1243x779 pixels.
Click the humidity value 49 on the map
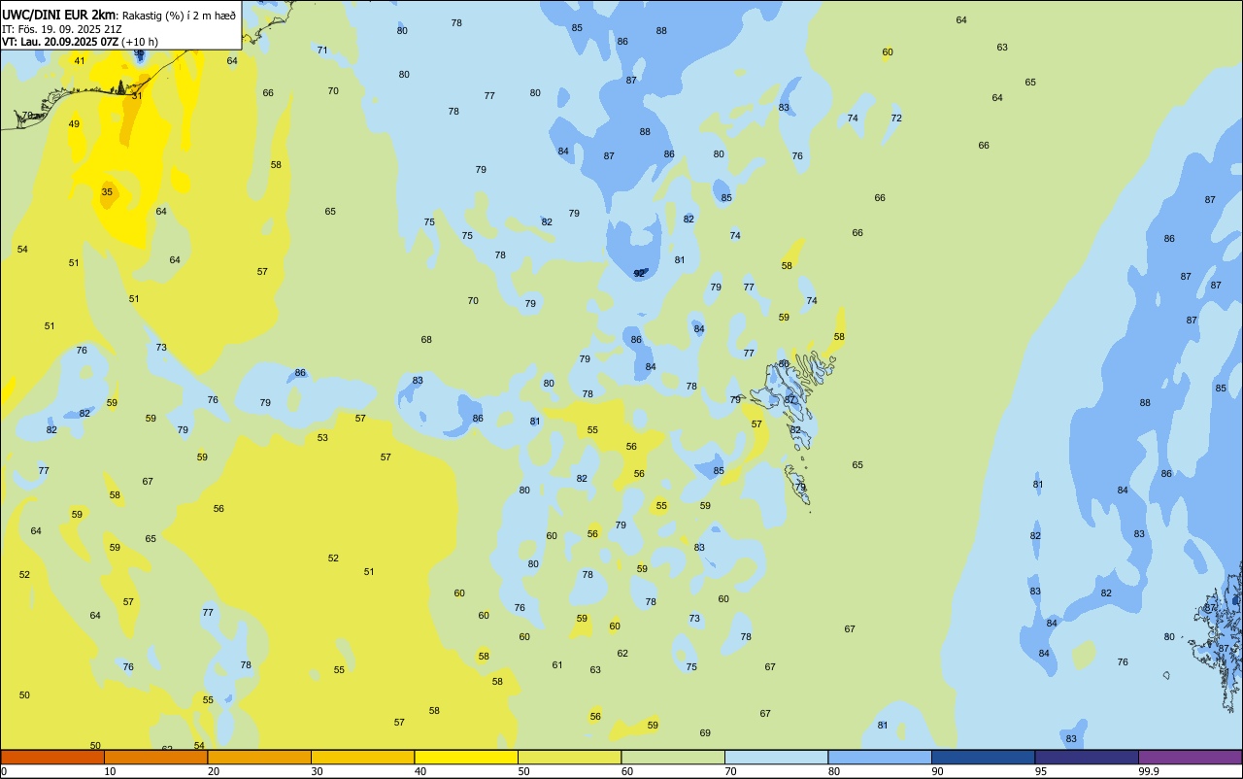(74, 124)
